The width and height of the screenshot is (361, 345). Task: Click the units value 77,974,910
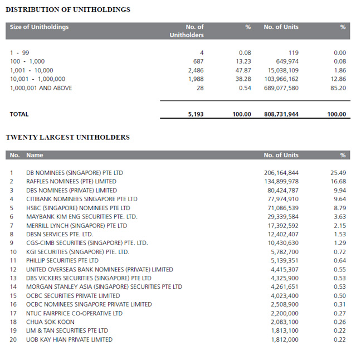click(283, 199)
